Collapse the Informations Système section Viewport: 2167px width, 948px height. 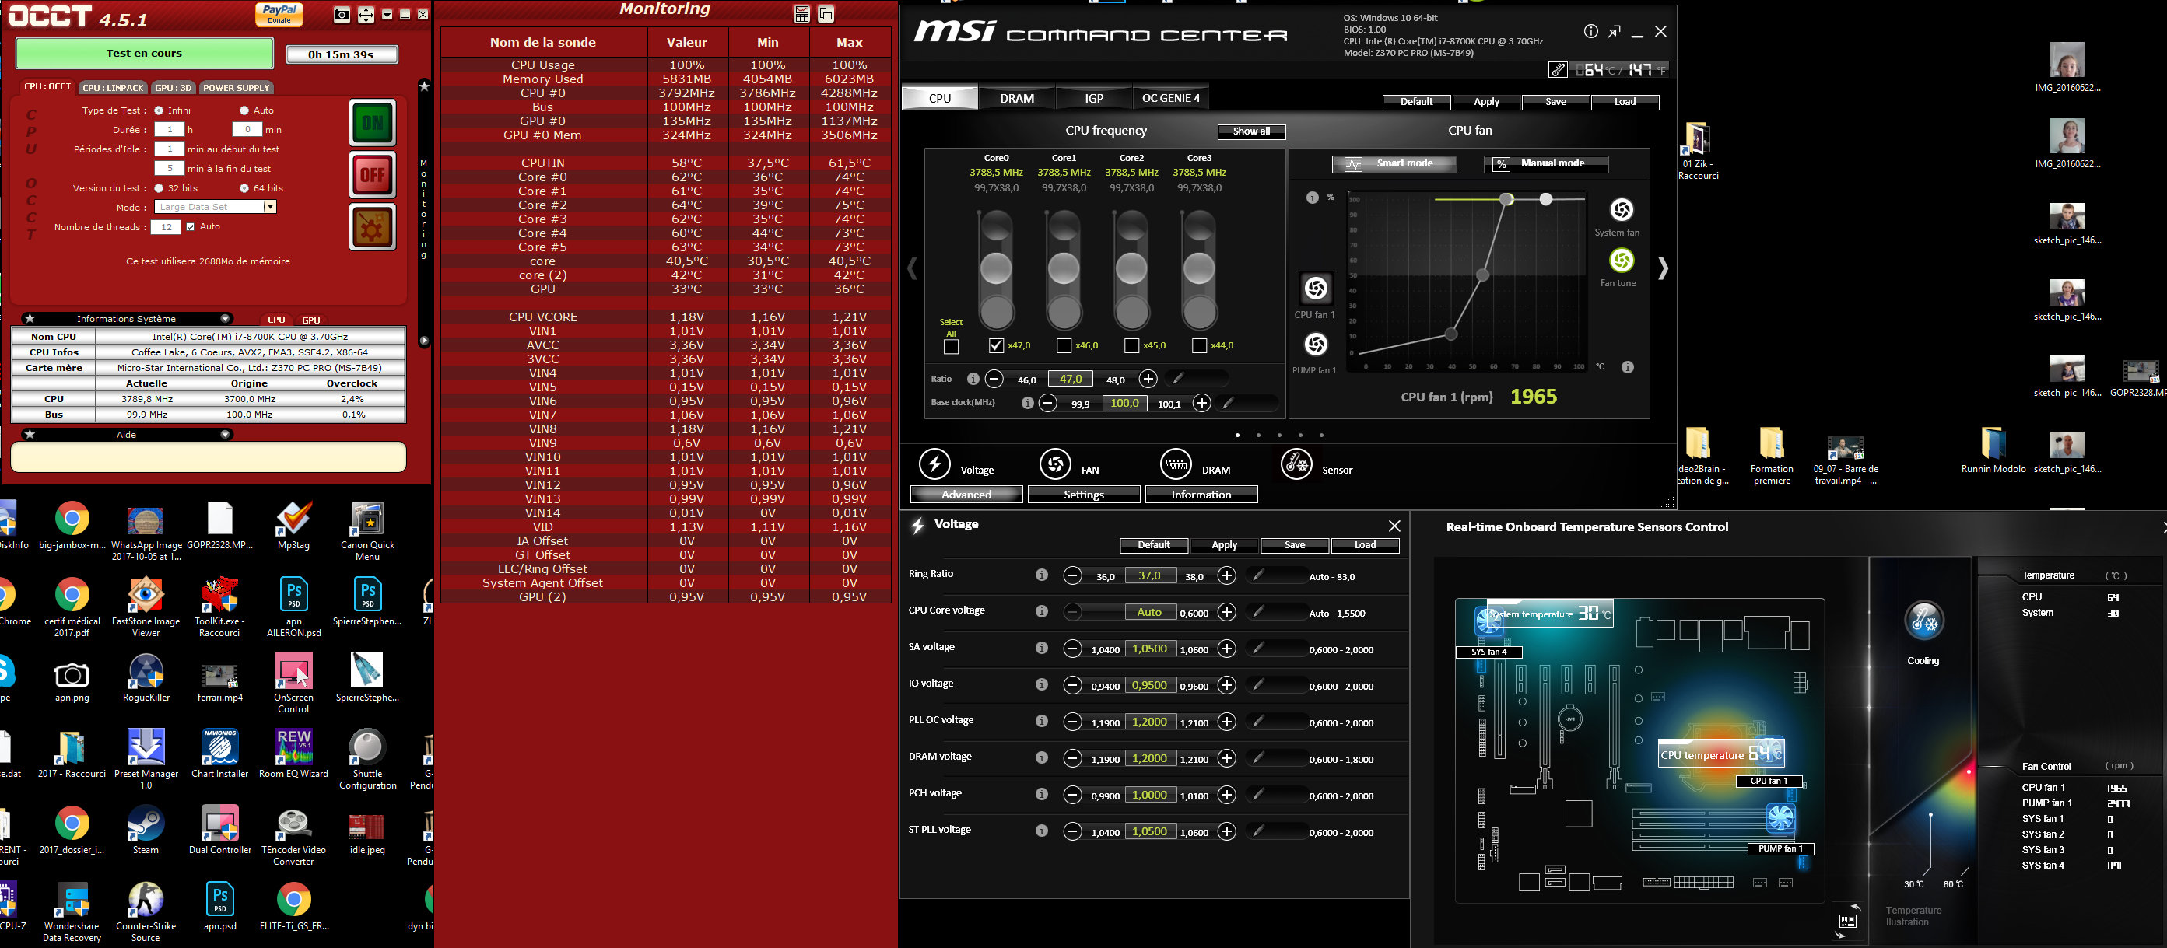point(225,319)
